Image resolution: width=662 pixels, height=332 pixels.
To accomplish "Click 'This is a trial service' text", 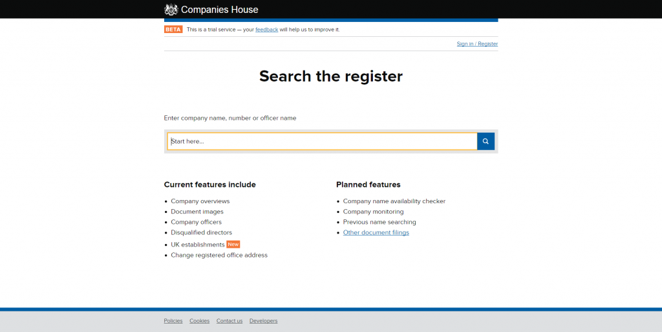I will pyautogui.click(x=211, y=30).
